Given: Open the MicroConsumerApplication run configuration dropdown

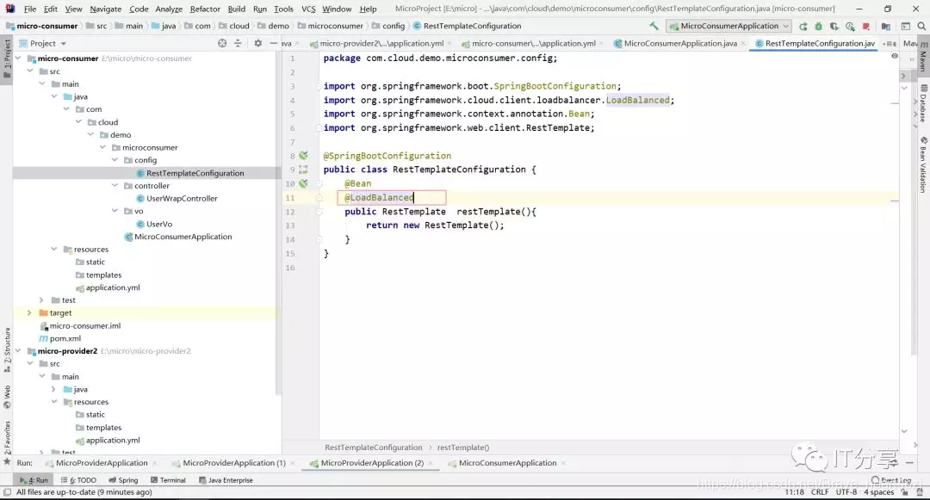Looking at the screenshot, I should point(729,26).
